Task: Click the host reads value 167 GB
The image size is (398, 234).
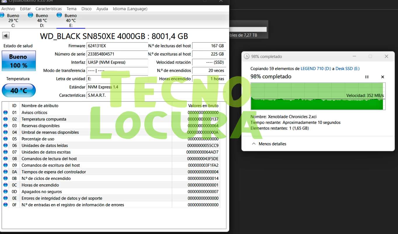Action: 209,46
